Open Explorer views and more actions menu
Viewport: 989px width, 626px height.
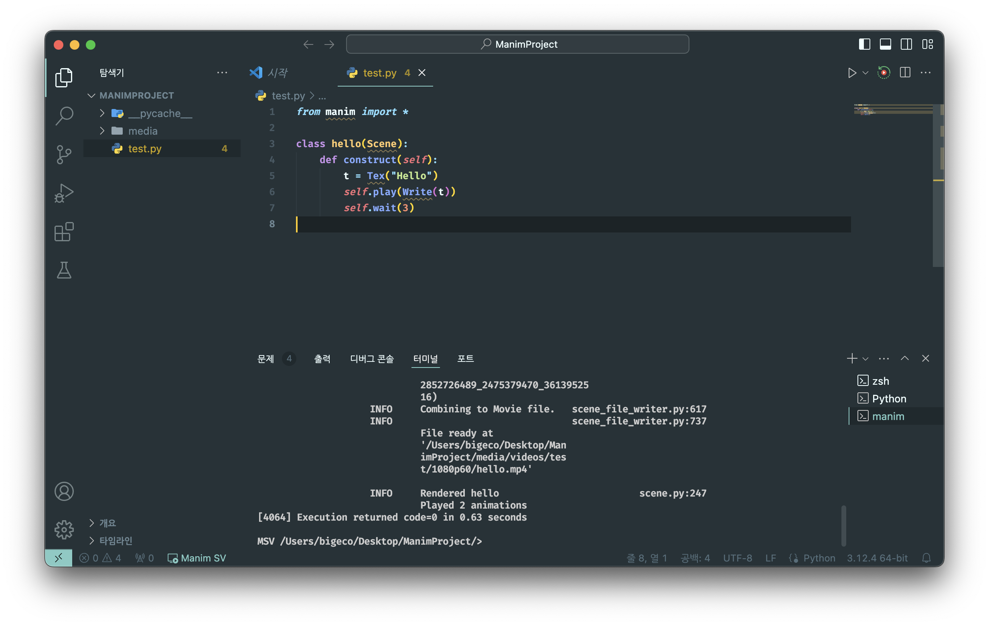point(222,73)
